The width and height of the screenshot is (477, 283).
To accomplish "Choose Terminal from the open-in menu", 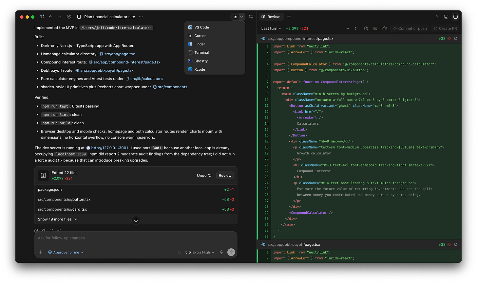I will tap(215, 52).
